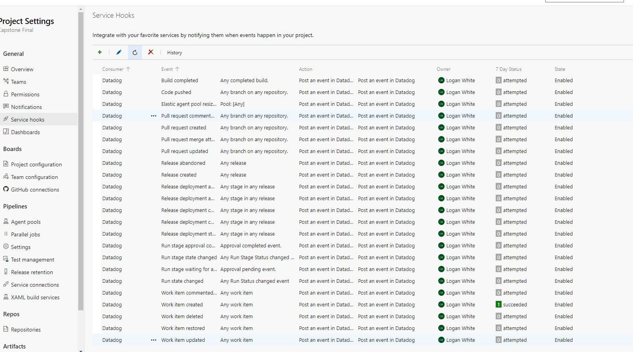
Task: Go to Notifications settings
Action: pyautogui.click(x=26, y=107)
